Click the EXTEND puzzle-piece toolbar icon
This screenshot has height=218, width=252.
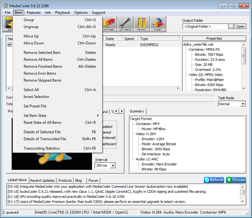tap(109, 24)
